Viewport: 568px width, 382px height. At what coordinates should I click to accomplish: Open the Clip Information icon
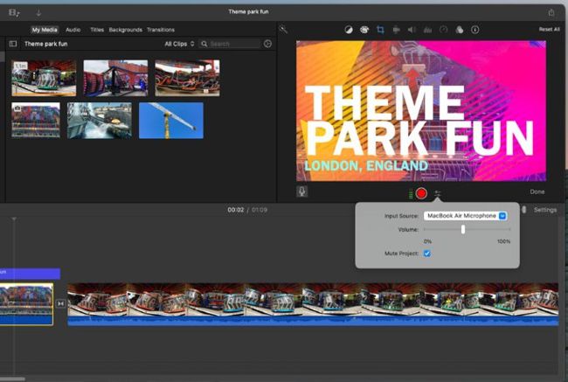pos(474,30)
